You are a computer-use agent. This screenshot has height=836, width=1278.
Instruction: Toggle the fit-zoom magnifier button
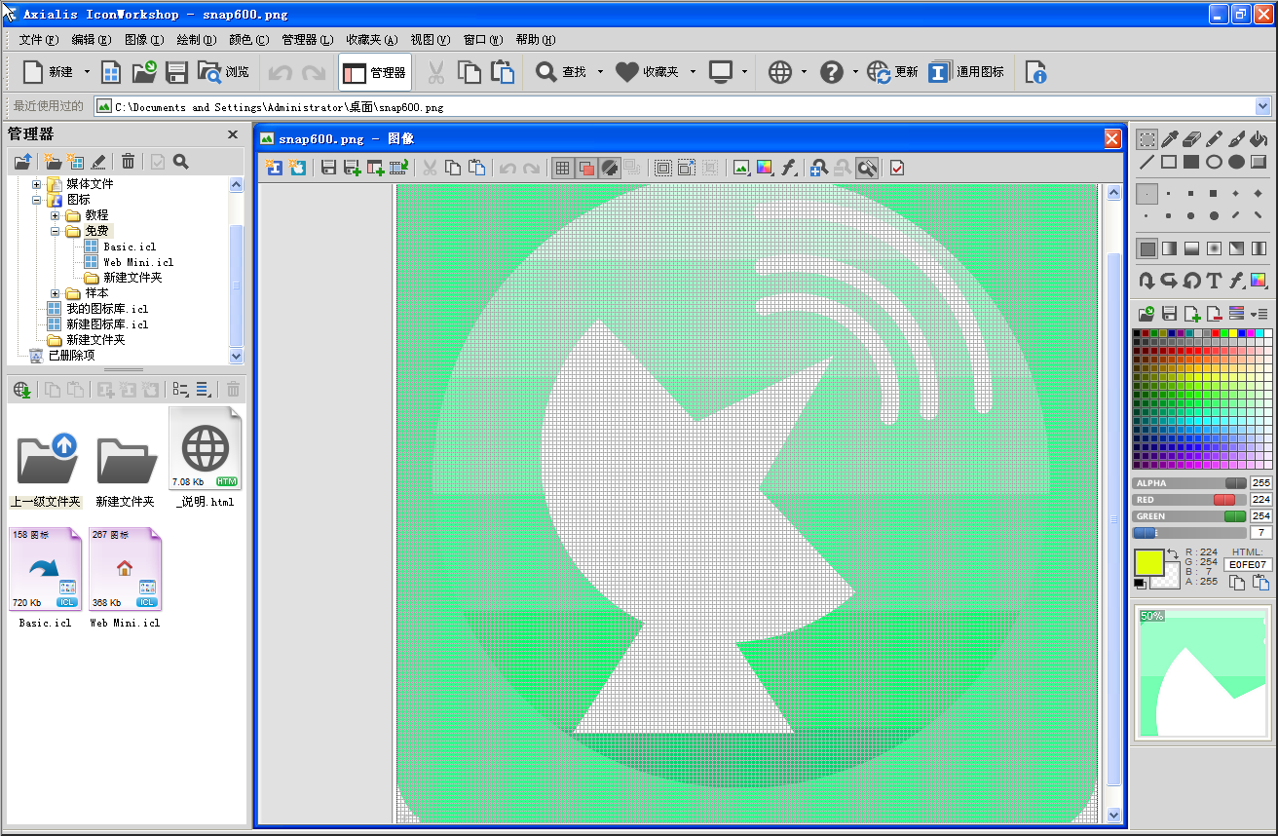[867, 168]
